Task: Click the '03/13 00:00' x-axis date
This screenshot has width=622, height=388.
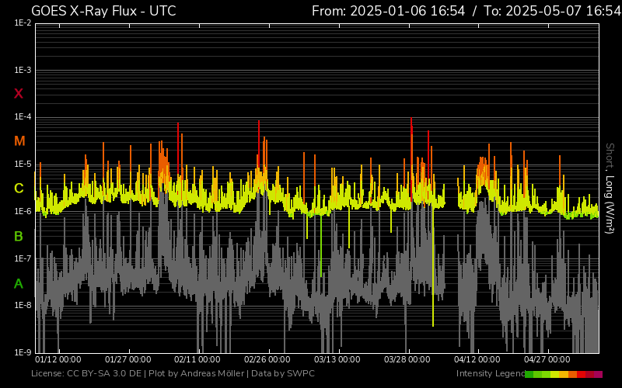Action: click(337, 359)
